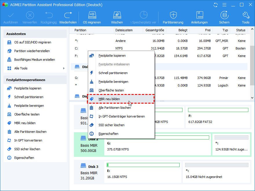The image size is (255, 191).
Task: Choose Festplatte kopieren in context menu
Action: 121,56
